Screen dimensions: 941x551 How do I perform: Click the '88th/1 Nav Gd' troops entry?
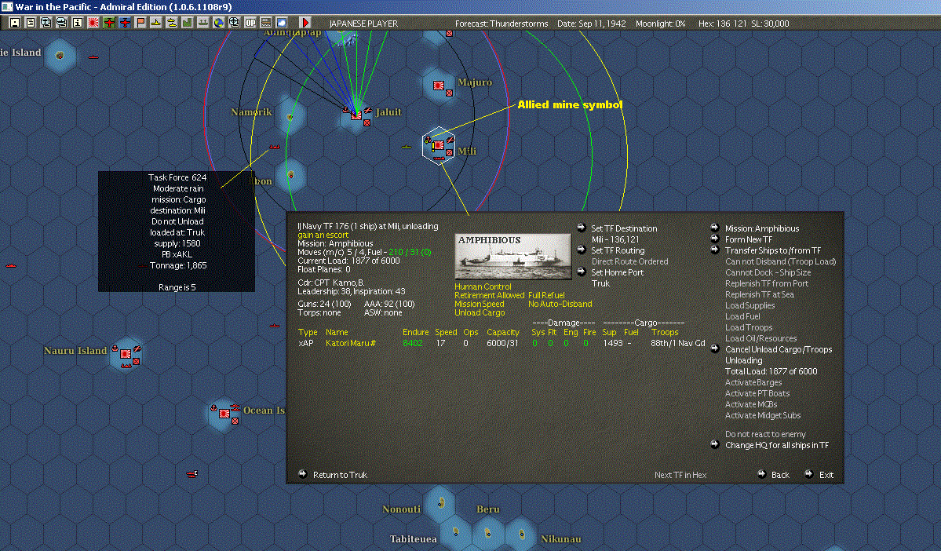point(677,343)
